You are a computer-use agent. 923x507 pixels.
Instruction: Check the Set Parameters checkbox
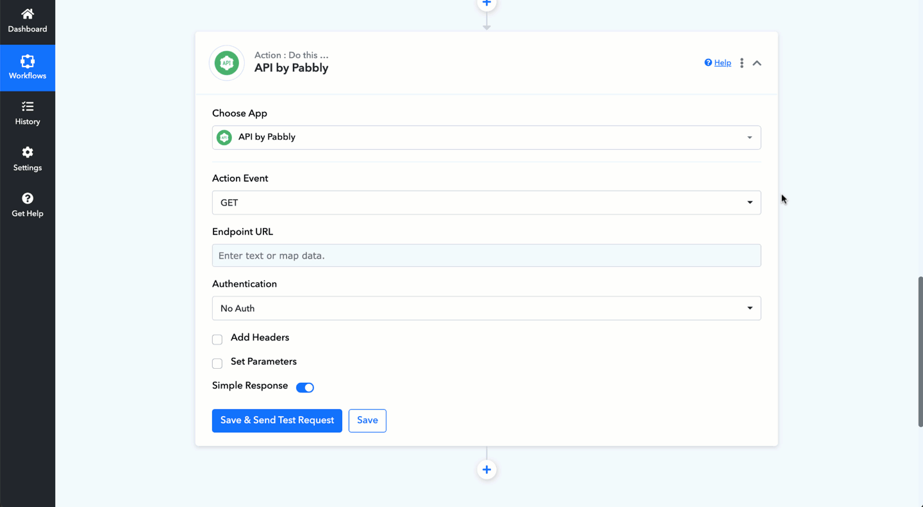point(217,364)
